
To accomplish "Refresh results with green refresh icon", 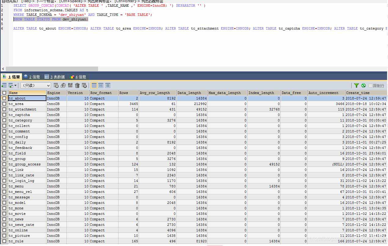I will [363, 85].
